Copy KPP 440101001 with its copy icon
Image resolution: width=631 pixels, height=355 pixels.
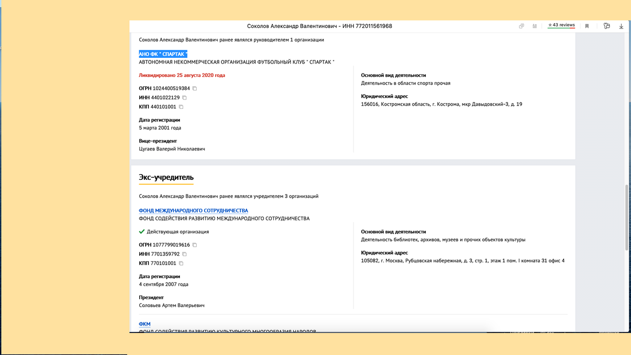click(x=181, y=107)
